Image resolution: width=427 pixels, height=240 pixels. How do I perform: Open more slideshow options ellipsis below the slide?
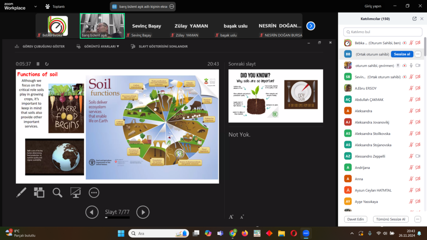point(94,192)
